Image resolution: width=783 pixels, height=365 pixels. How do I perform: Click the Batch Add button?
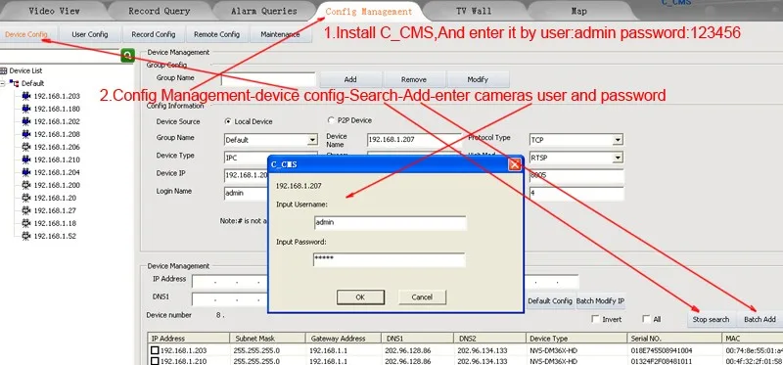pos(760,320)
